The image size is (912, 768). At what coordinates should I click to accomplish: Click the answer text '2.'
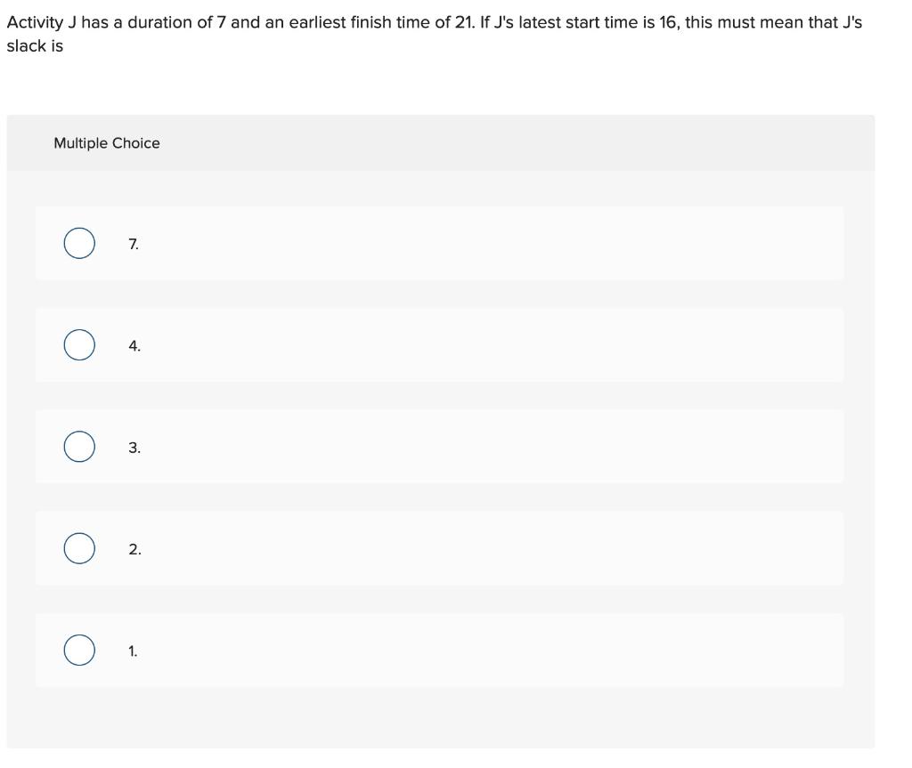pos(133,549)
